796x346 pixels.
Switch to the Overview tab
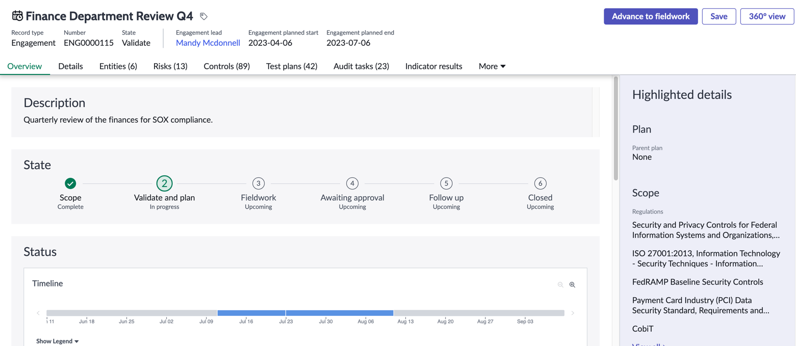click(24, 66)
